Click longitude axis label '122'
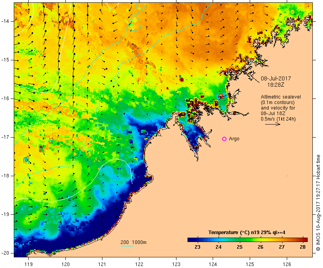 [139, 264]
